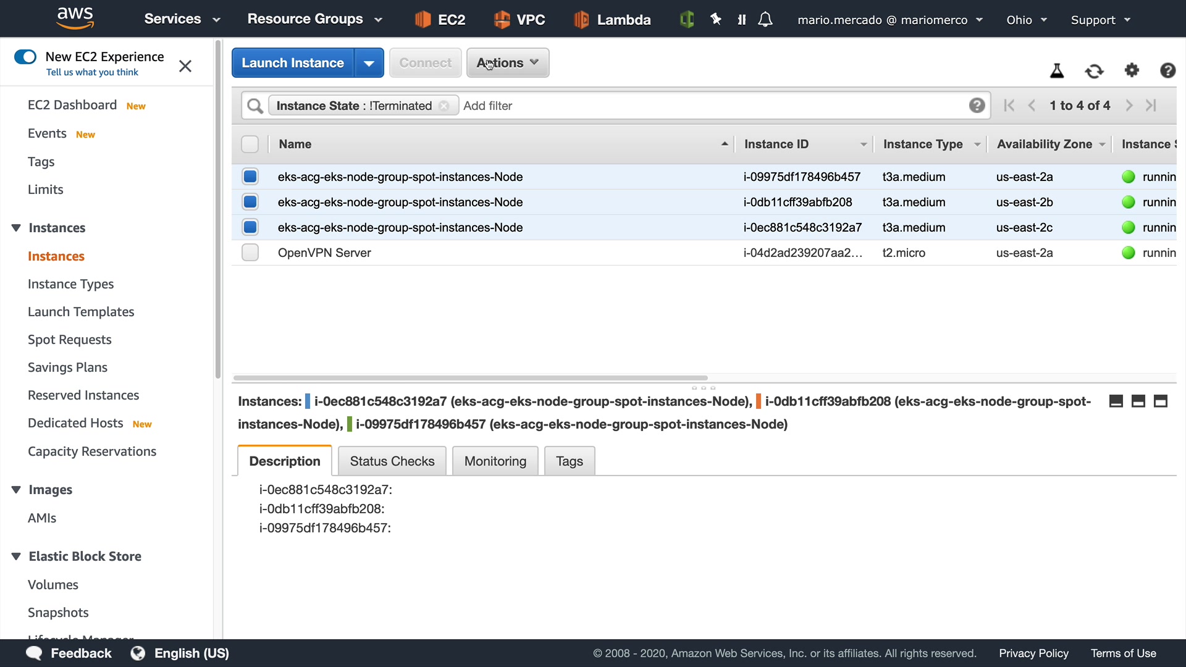Click the horizontal table scrollbar
The image size is (1186, 667).
469,377
